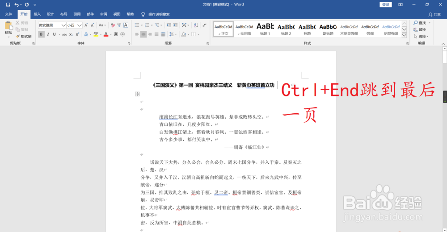Switch to the 引用 (References) tab
Image resolution: width=447 pixels, height=232 pixels.
point(77,14)
